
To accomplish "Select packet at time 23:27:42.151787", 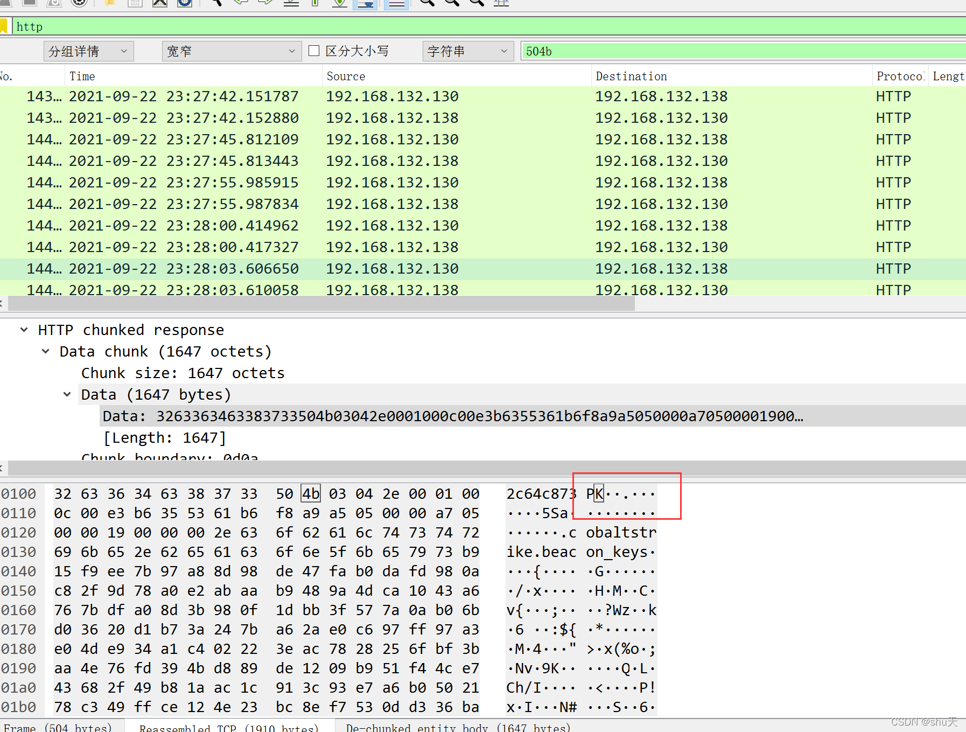I will click(x=483, y=96).
